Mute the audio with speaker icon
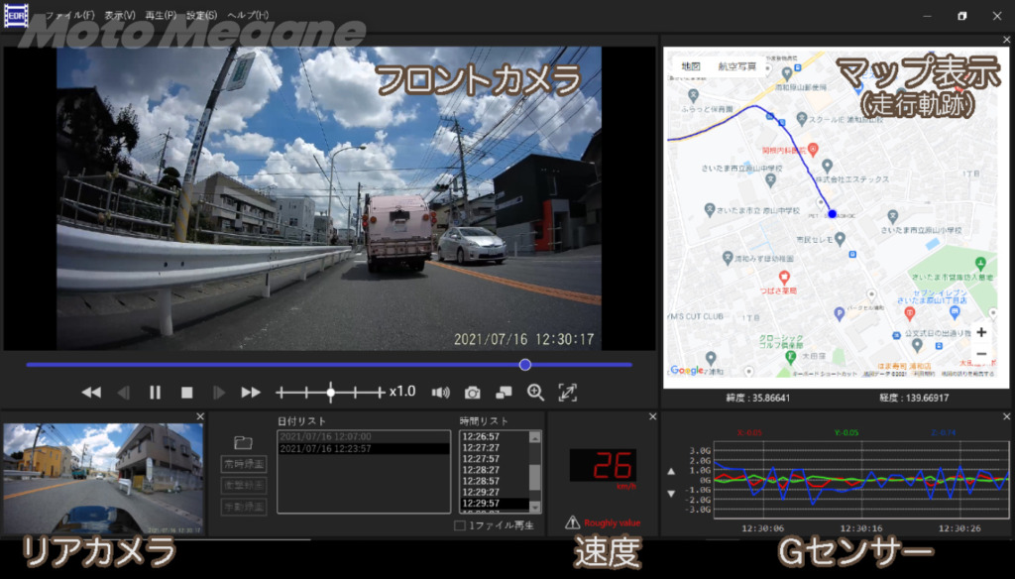The width and height of the screenshot is (1015, 579). coord(440,393)
